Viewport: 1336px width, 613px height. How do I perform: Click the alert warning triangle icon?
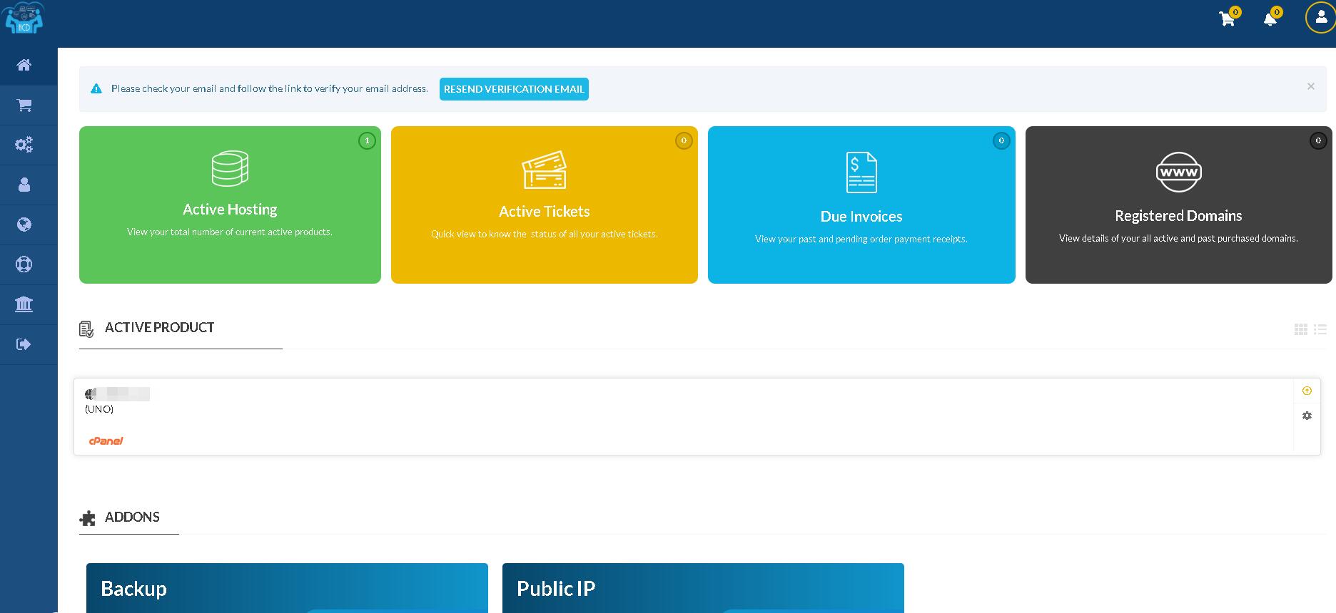click(x=96, y=89)
